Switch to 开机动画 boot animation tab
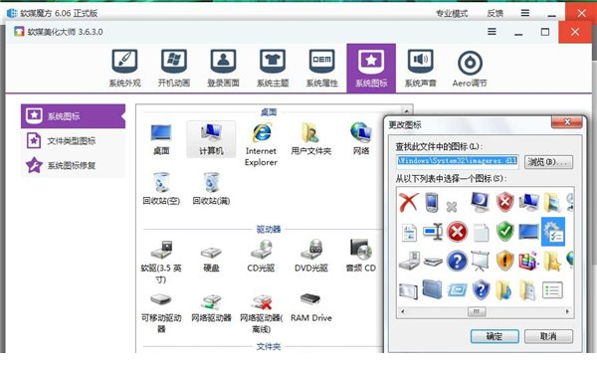 [x=173, y=69]
